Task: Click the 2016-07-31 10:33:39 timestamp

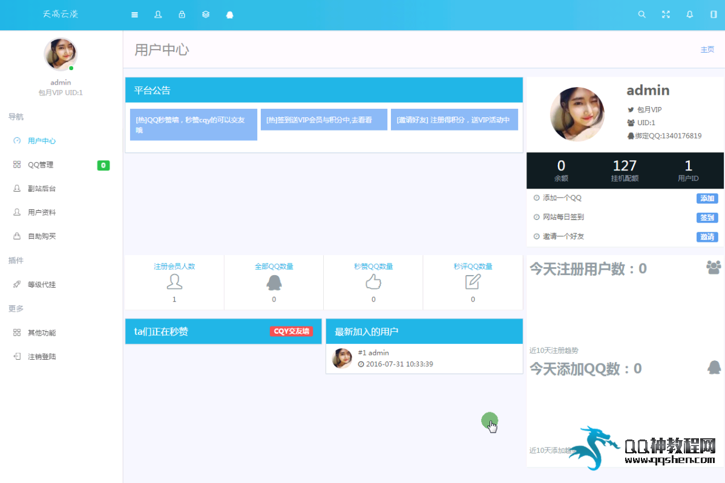Action: click(x=399, y=364)
